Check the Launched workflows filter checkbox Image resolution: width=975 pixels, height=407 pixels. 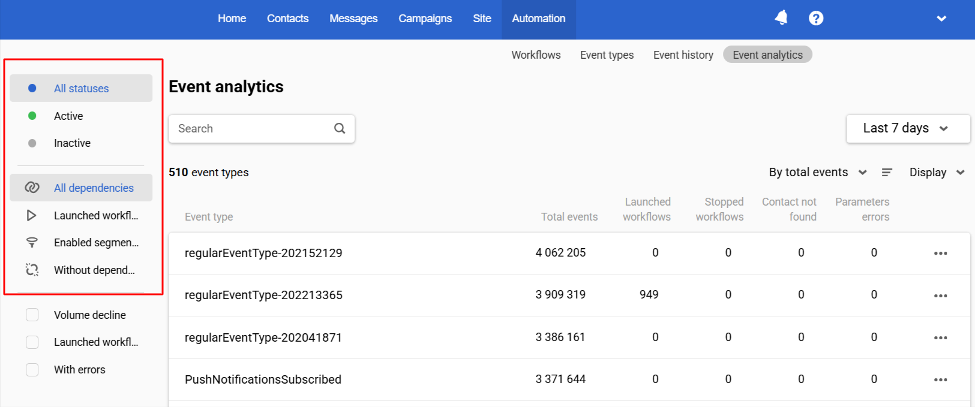click(x=32, y=342)
